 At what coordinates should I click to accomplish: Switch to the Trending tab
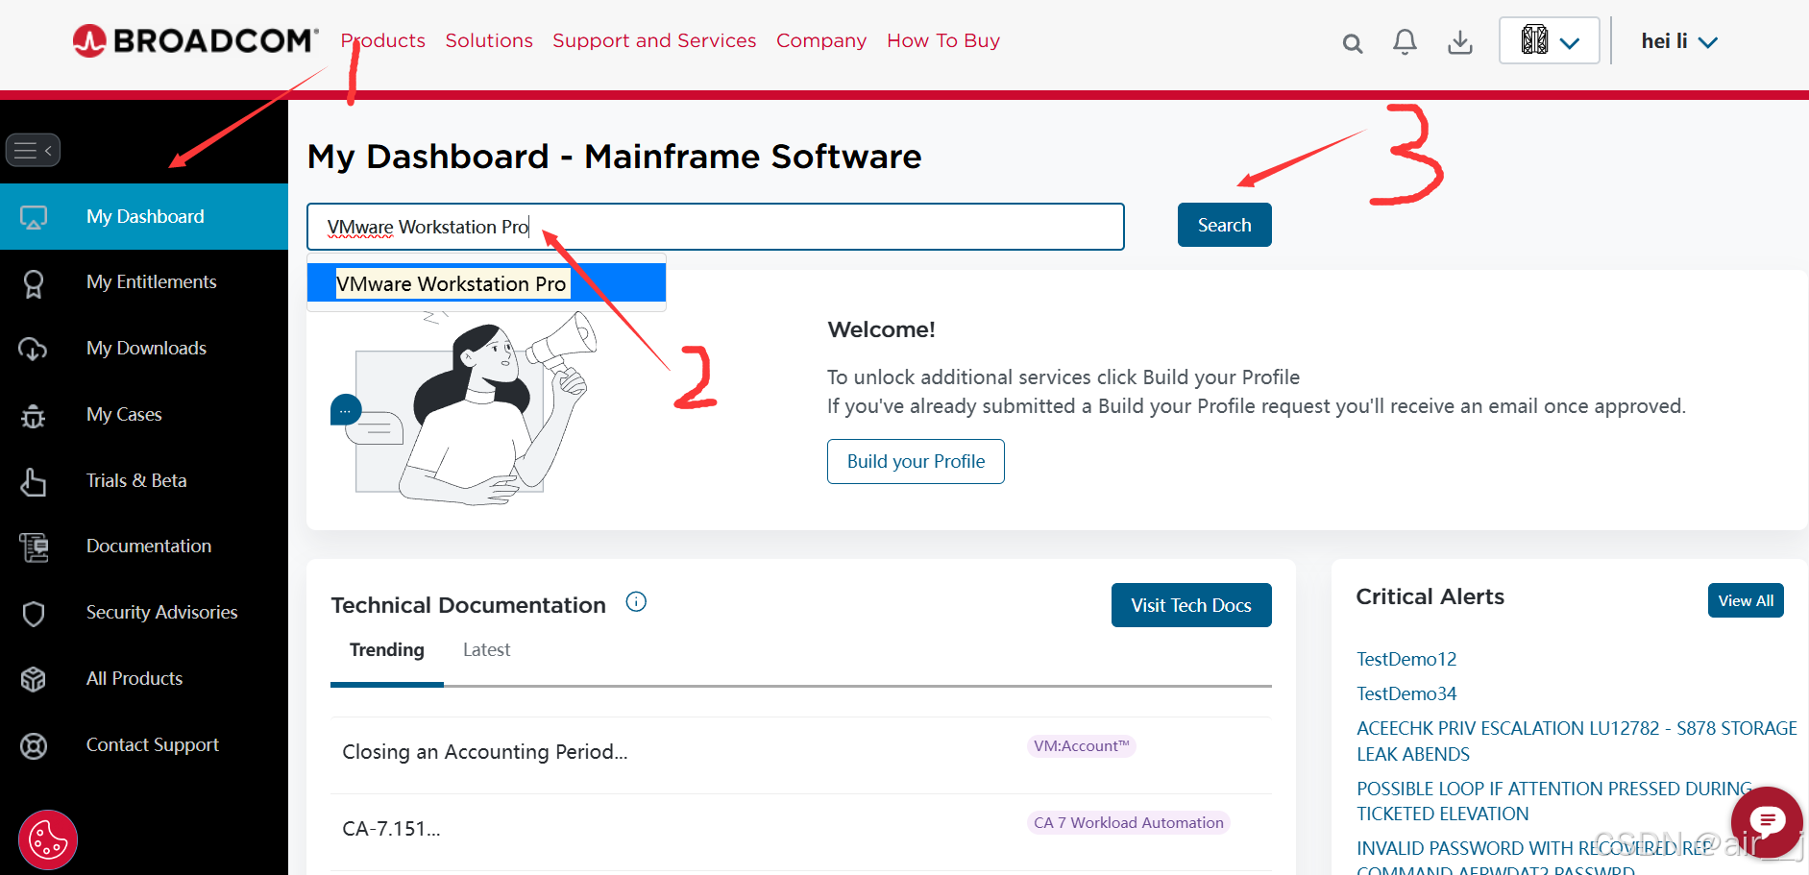tap(387, 650)
